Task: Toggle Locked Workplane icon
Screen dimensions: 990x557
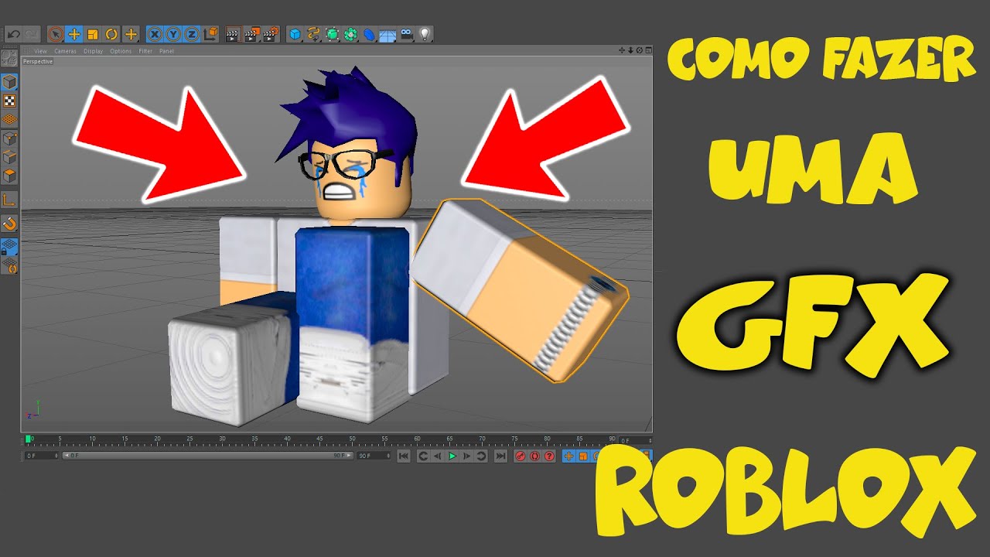Action: (9, 248)
